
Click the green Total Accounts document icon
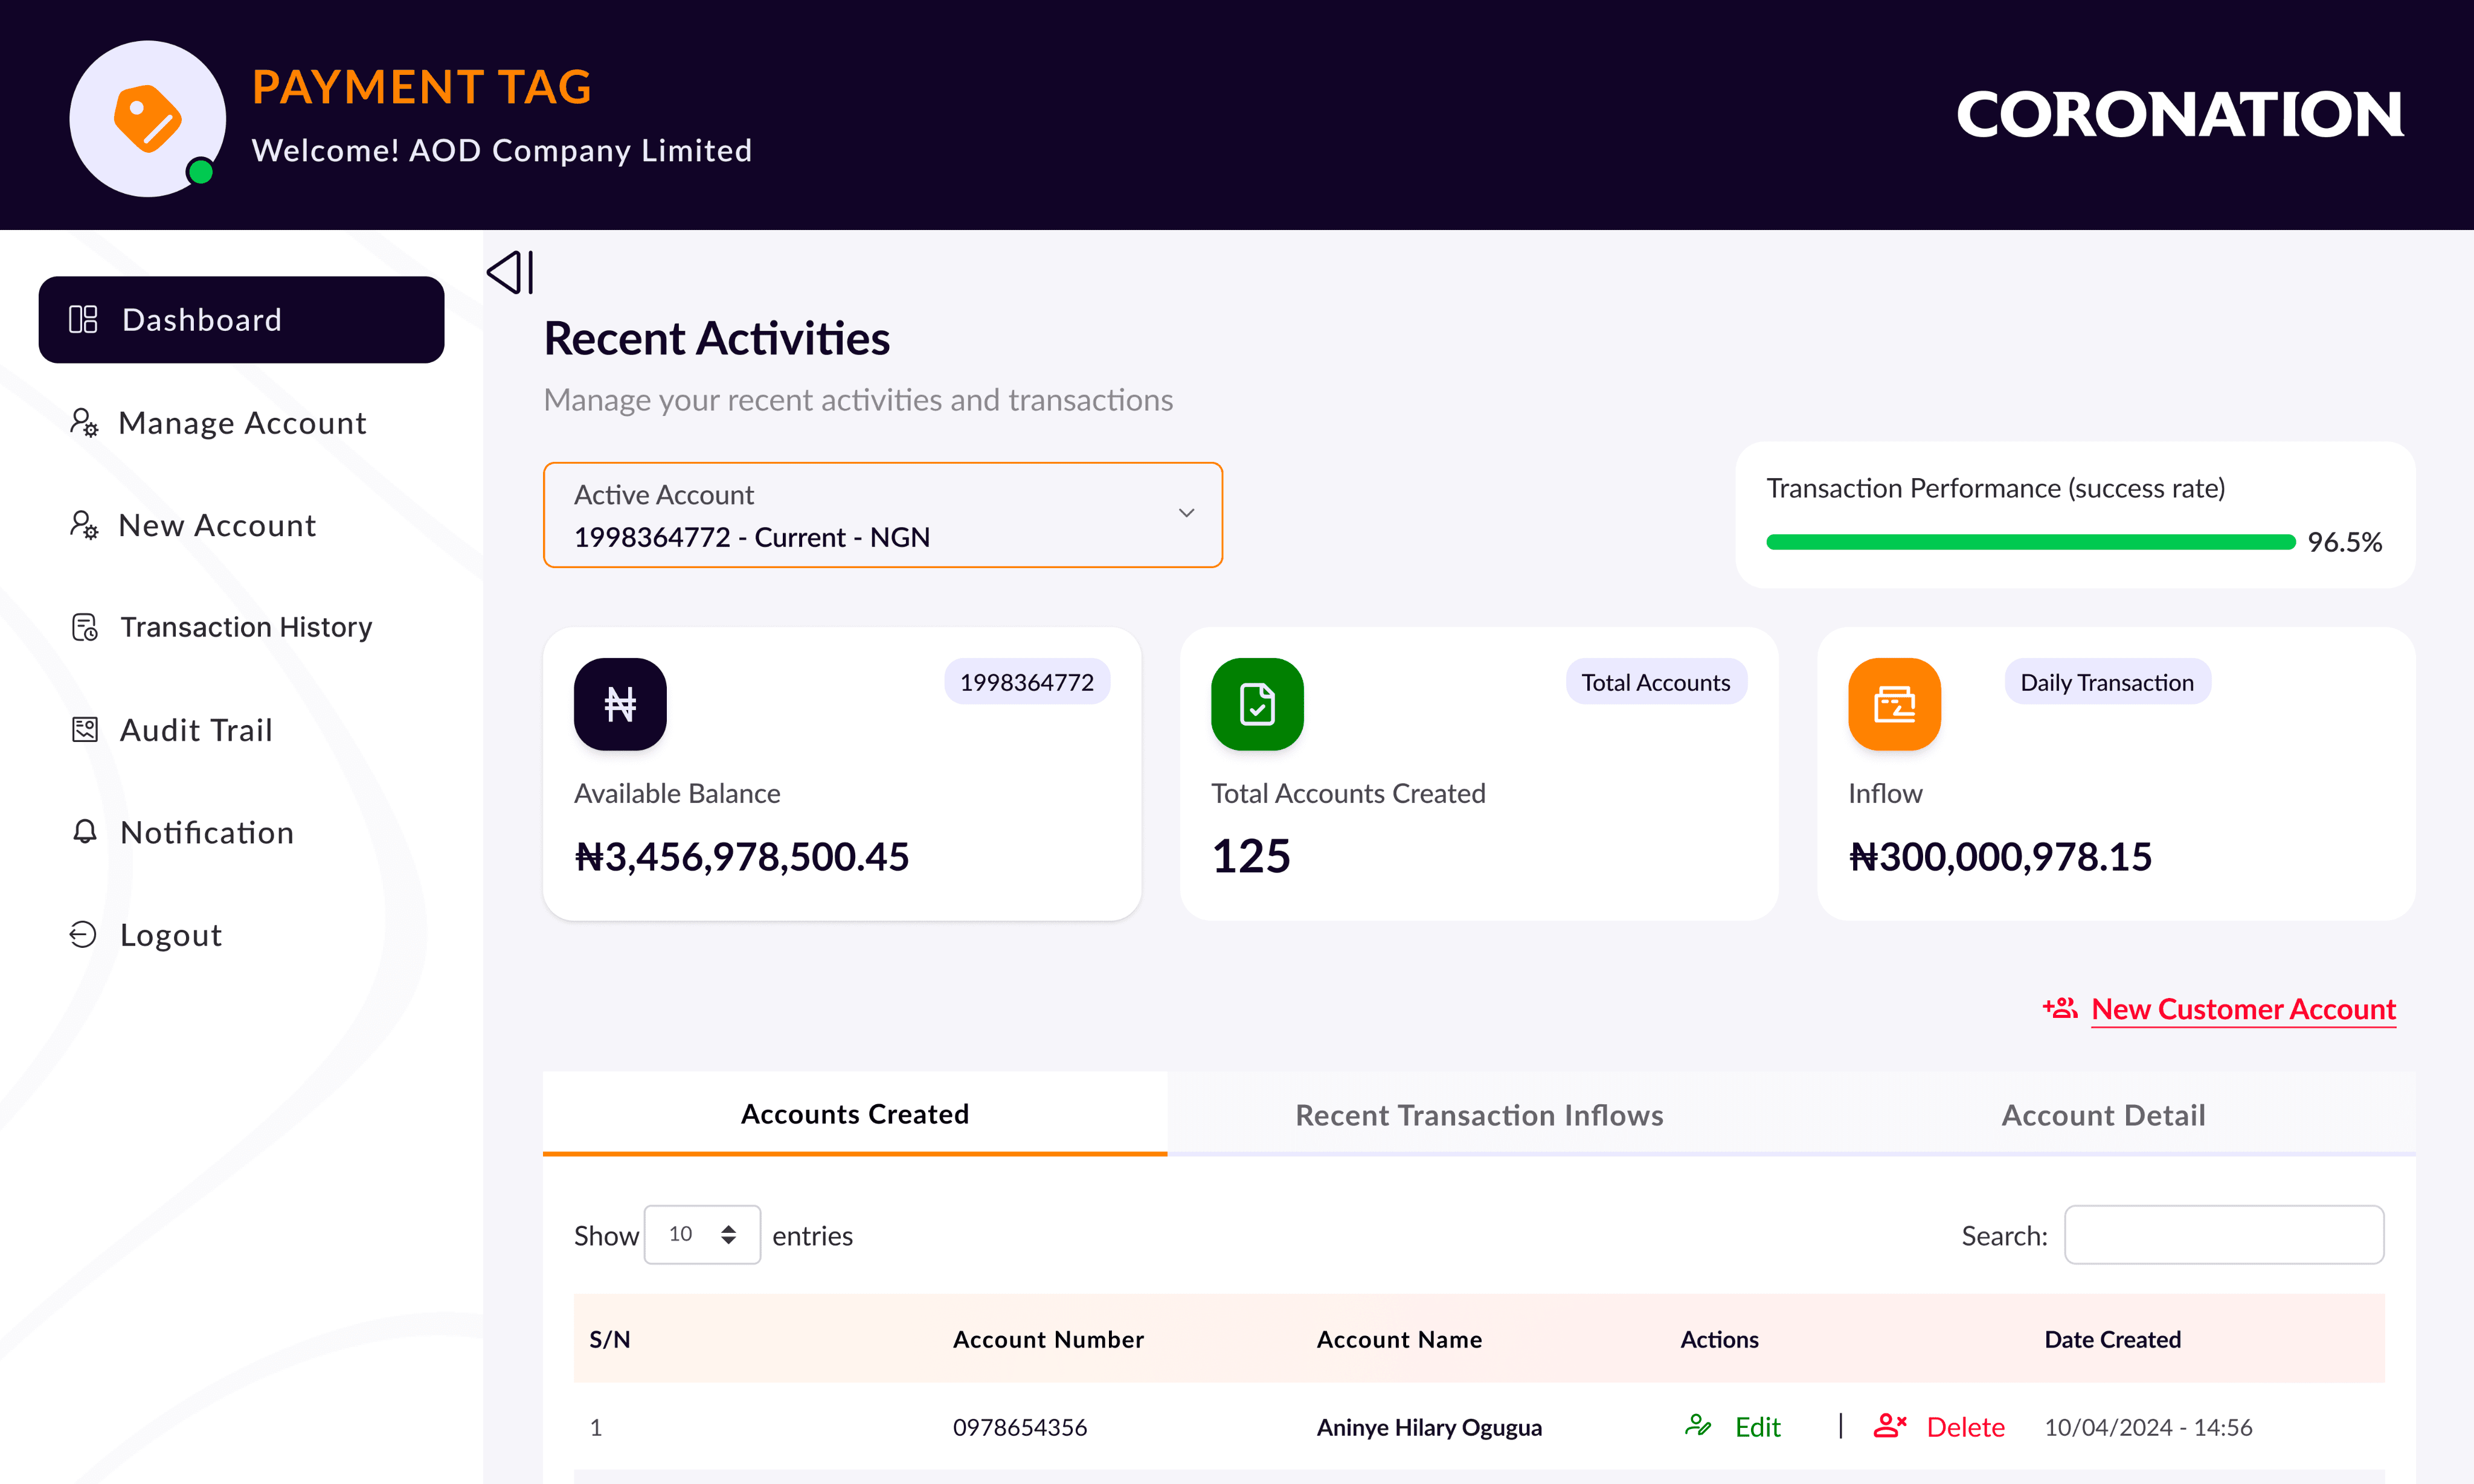1256,704
